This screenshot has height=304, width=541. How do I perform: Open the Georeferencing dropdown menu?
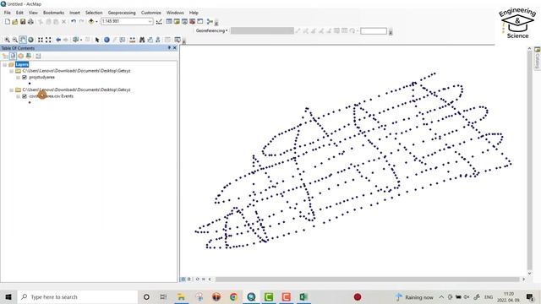211,30
